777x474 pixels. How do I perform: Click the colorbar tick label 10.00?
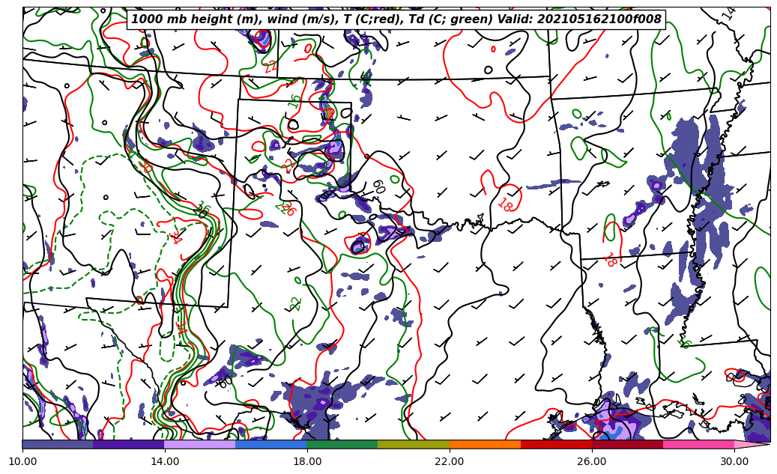tap(22, 461)
